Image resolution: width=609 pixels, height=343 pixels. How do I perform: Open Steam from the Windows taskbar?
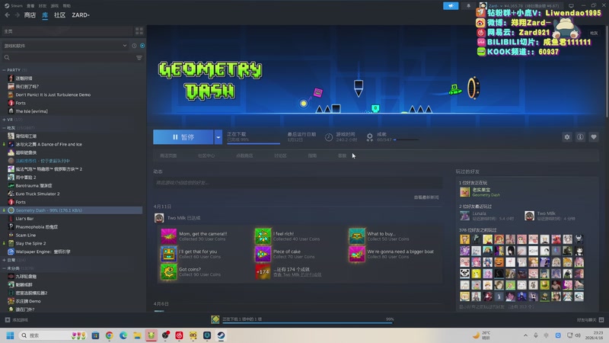221,335
